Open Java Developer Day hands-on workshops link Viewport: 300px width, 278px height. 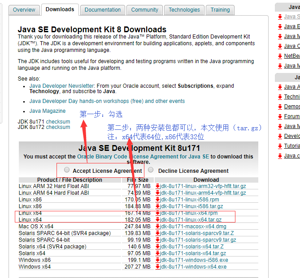coord(107,101)
